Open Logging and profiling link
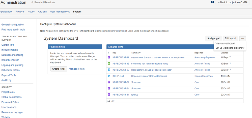This screenshot has height=118, width=252. pyautogui.click(x=12, y=65)
